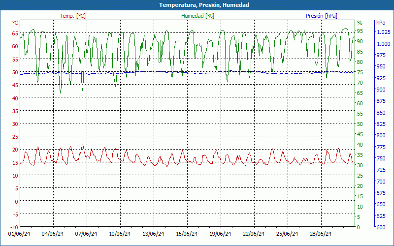Image resolution: width=394 pixels, height=246 pixels.
Task: Click the '07/06/24' date label
Action: click(x=86, y=234)
